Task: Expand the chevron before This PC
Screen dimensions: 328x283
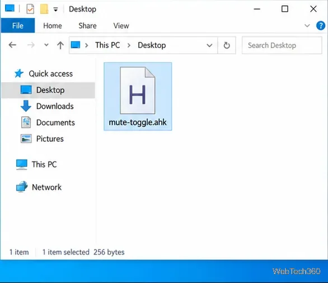Action: 87,45
